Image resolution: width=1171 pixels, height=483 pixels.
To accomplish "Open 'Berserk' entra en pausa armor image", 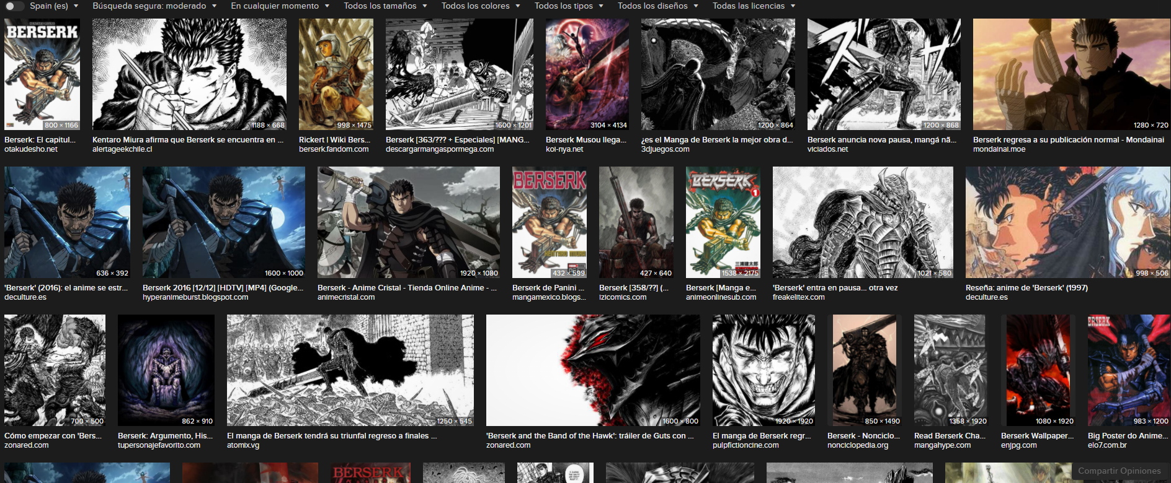I will click(x=863, y=222).
